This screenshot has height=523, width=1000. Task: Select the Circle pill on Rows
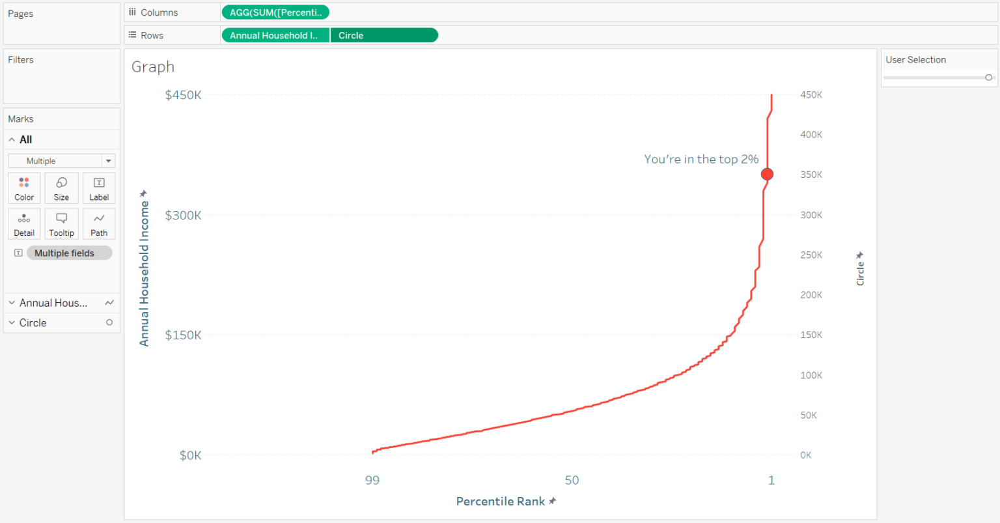tap(384, 35)
